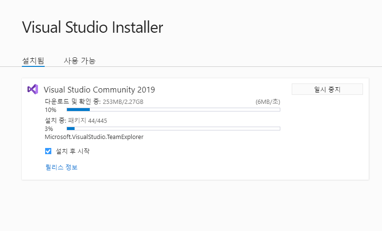Switch to the 설치됨 tab
This screenshot has width=382, height=231.
coord(33,61)
